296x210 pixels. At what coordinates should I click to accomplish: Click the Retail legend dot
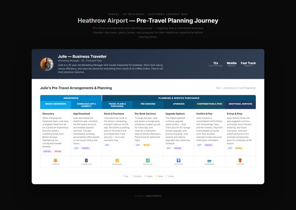click(x=156, y=176)
